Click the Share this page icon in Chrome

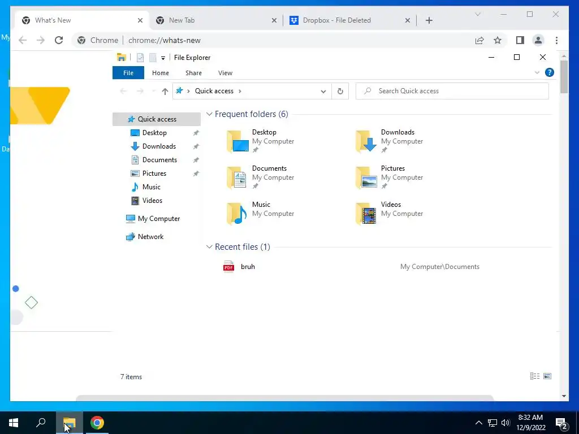(479, 40)
